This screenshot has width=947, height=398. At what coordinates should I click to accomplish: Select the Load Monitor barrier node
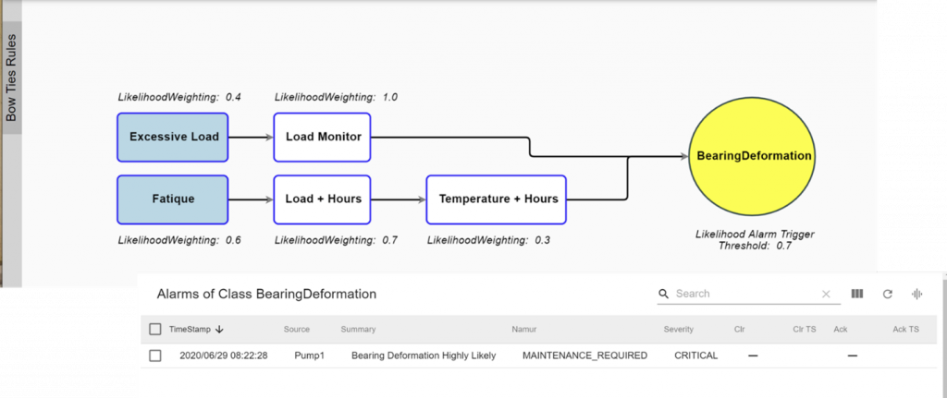point(322,137)
